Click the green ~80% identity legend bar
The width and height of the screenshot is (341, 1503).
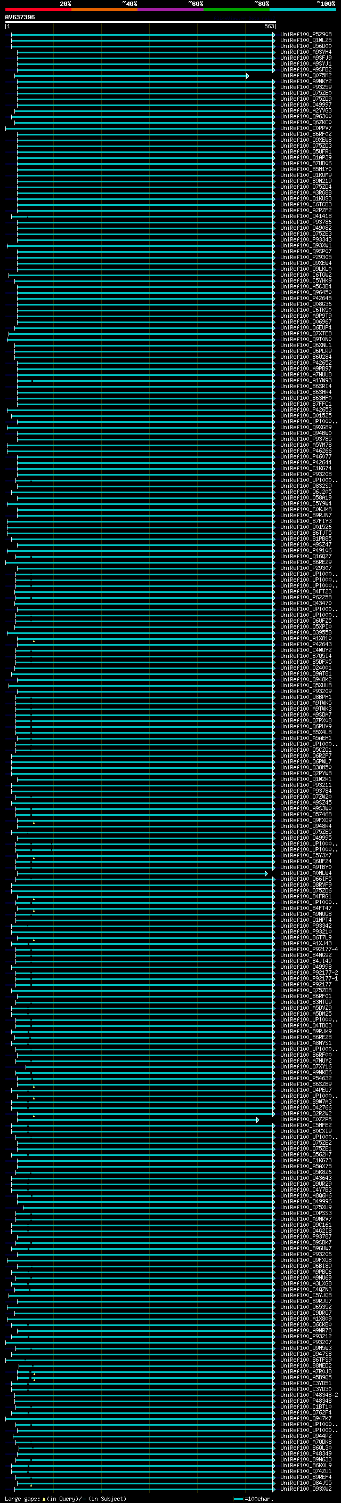click(x=237, y=10)
